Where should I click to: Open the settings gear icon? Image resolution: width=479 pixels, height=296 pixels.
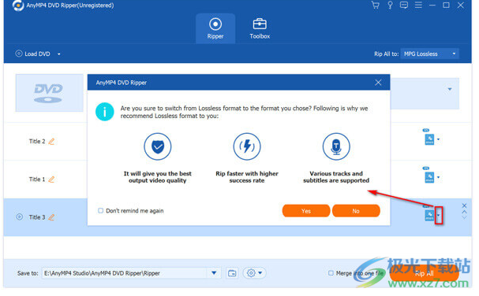[x=251, y=273]
